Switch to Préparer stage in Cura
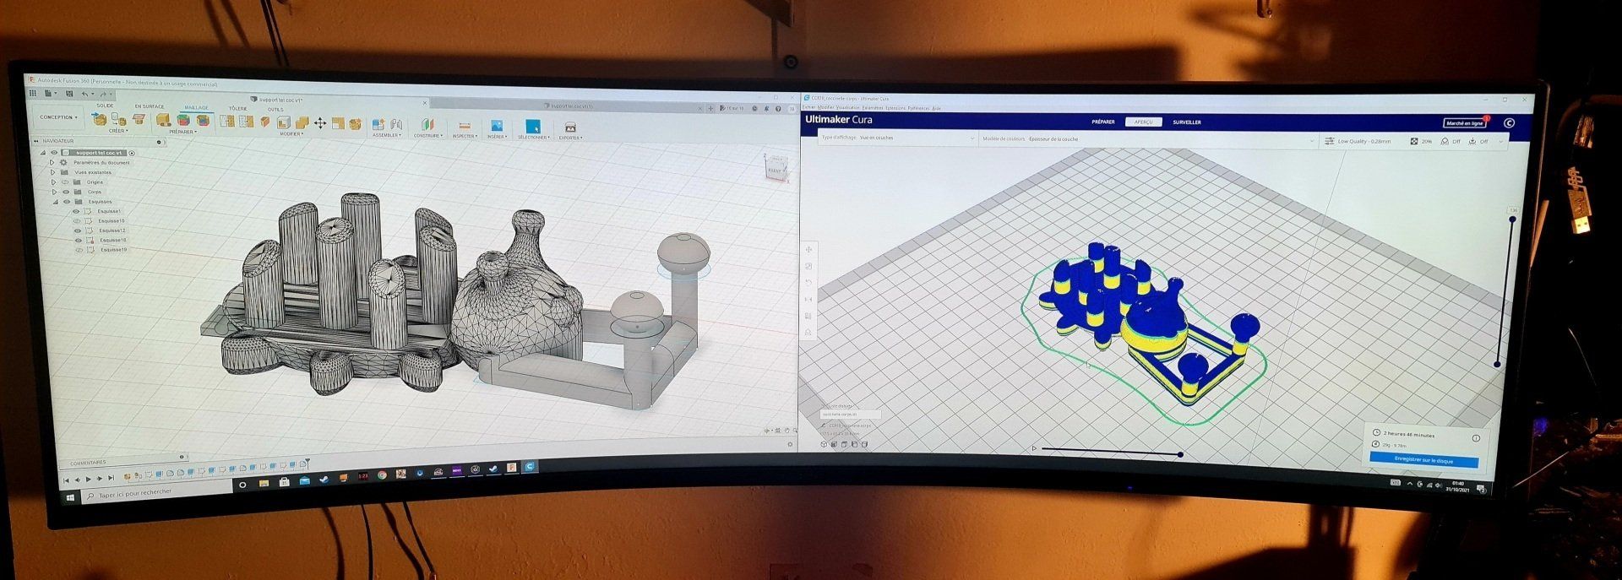 click(x=1102, y=122)
